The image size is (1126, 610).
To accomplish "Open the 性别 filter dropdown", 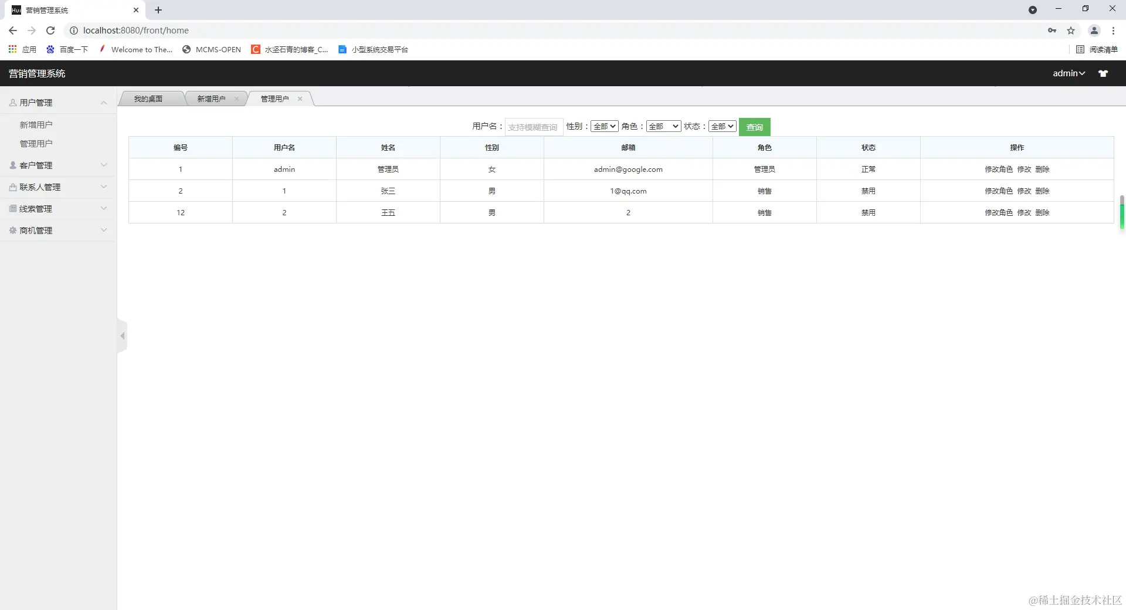I will pos(605,126).
